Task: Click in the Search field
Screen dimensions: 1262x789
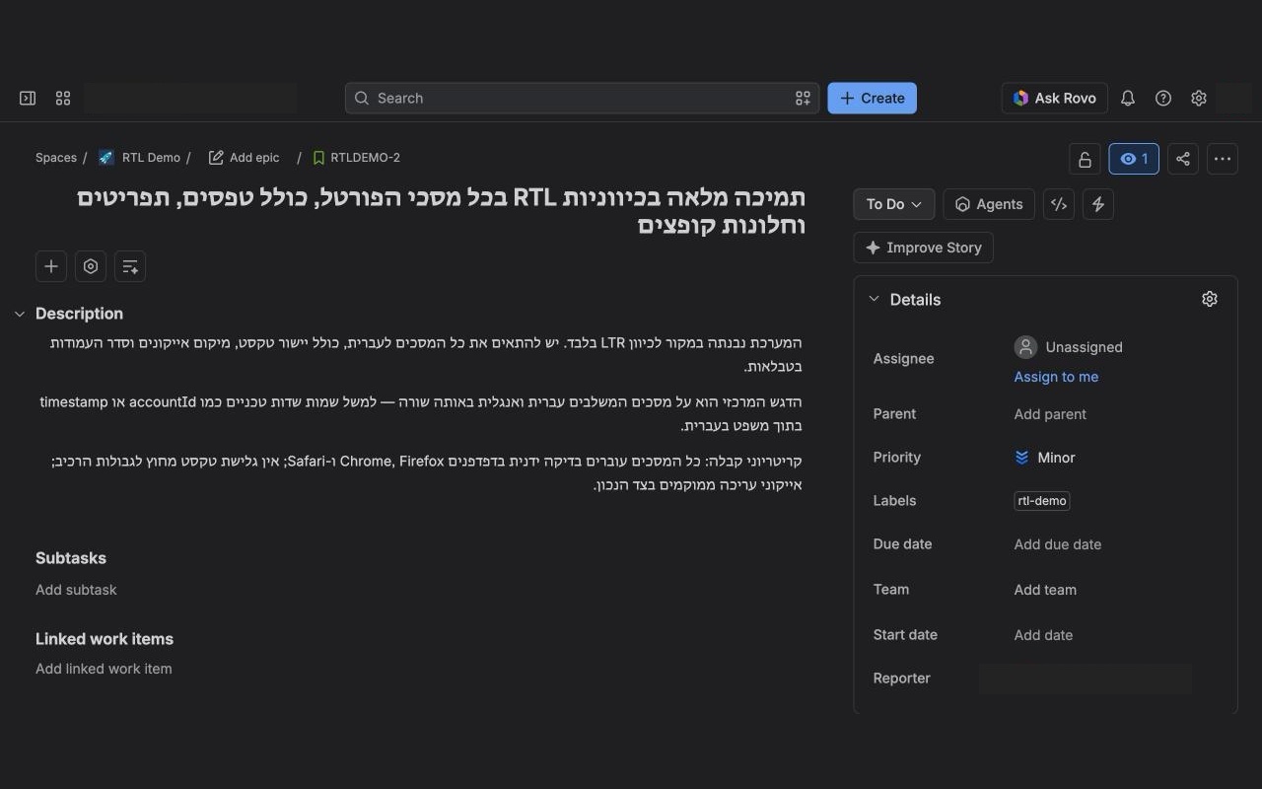Action: click(x=582, y=98)
